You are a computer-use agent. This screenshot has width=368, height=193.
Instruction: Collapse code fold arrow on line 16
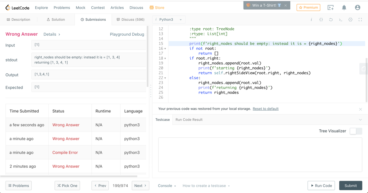(165, 49)
